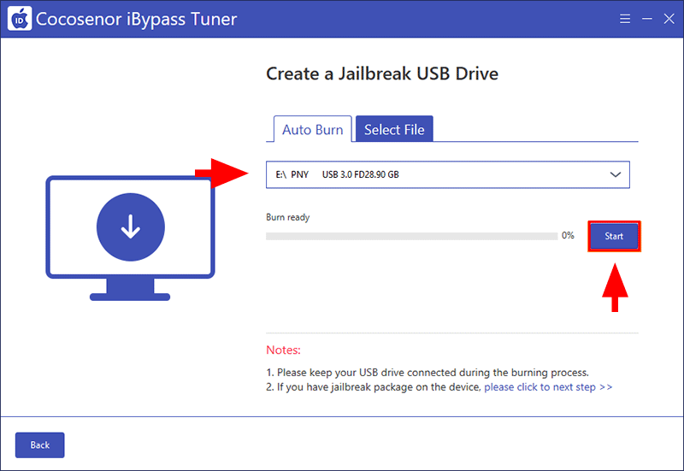Click the 'keep your USB drive connected' note
Image resolution: width=684 pixels, height=471 pixels.
(x=427, y=373)
